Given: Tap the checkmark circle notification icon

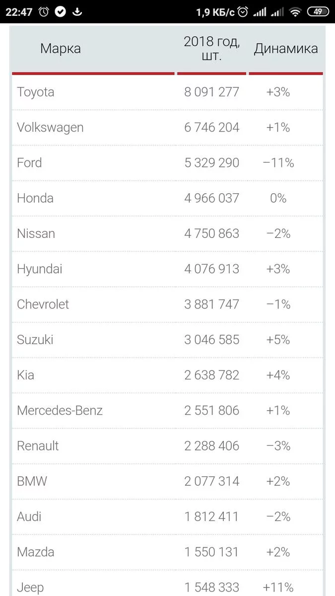Looking at the screenshot, I should click(60, 12).
